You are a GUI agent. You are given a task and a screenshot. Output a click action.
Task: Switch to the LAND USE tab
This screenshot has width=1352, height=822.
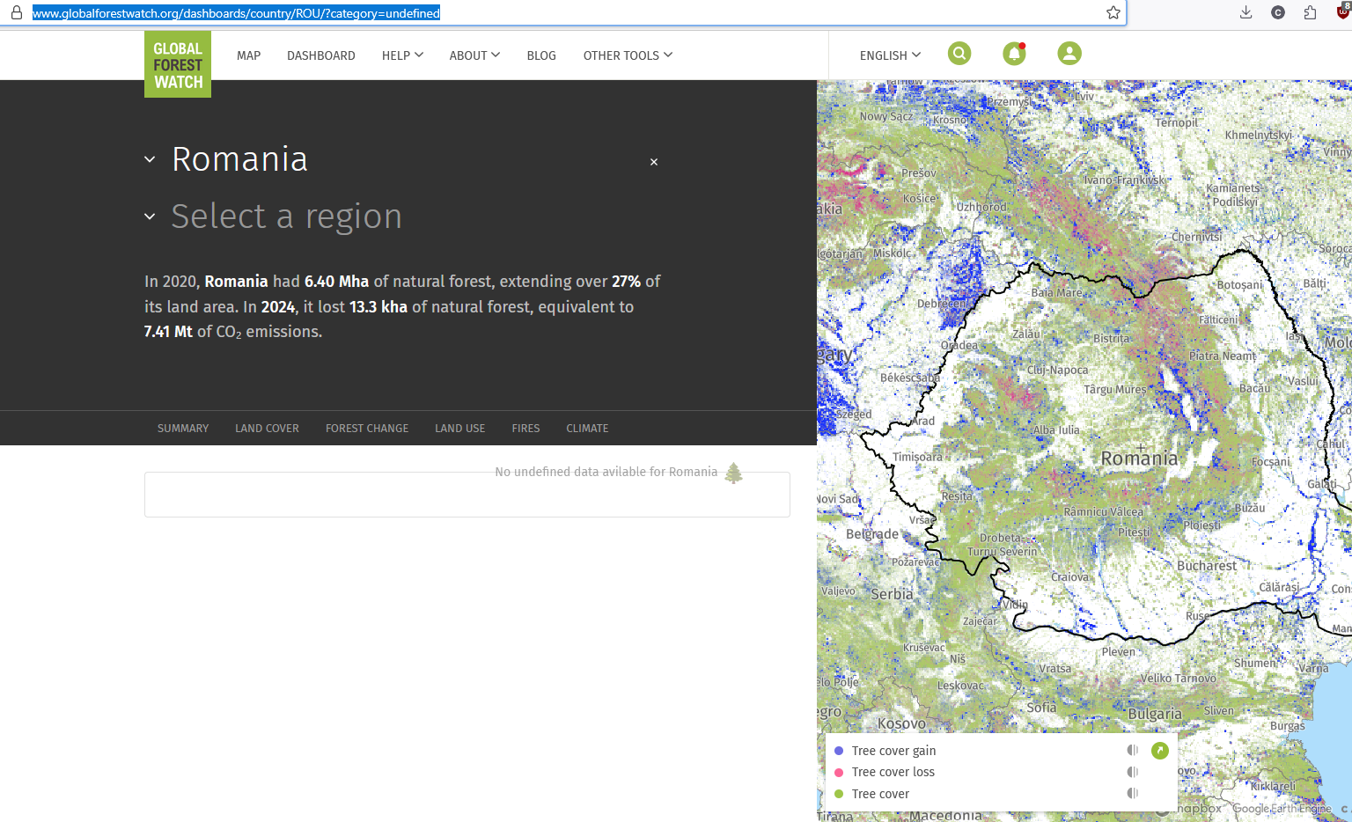point(459,429)
